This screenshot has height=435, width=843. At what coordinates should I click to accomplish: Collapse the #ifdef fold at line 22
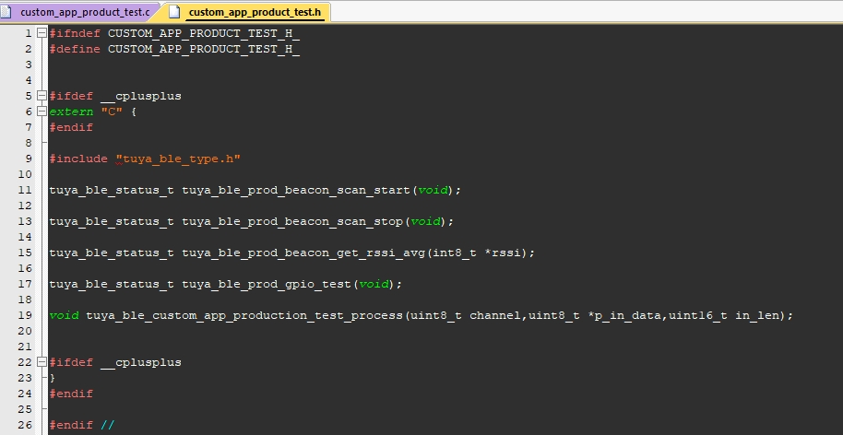click(42, 362)
